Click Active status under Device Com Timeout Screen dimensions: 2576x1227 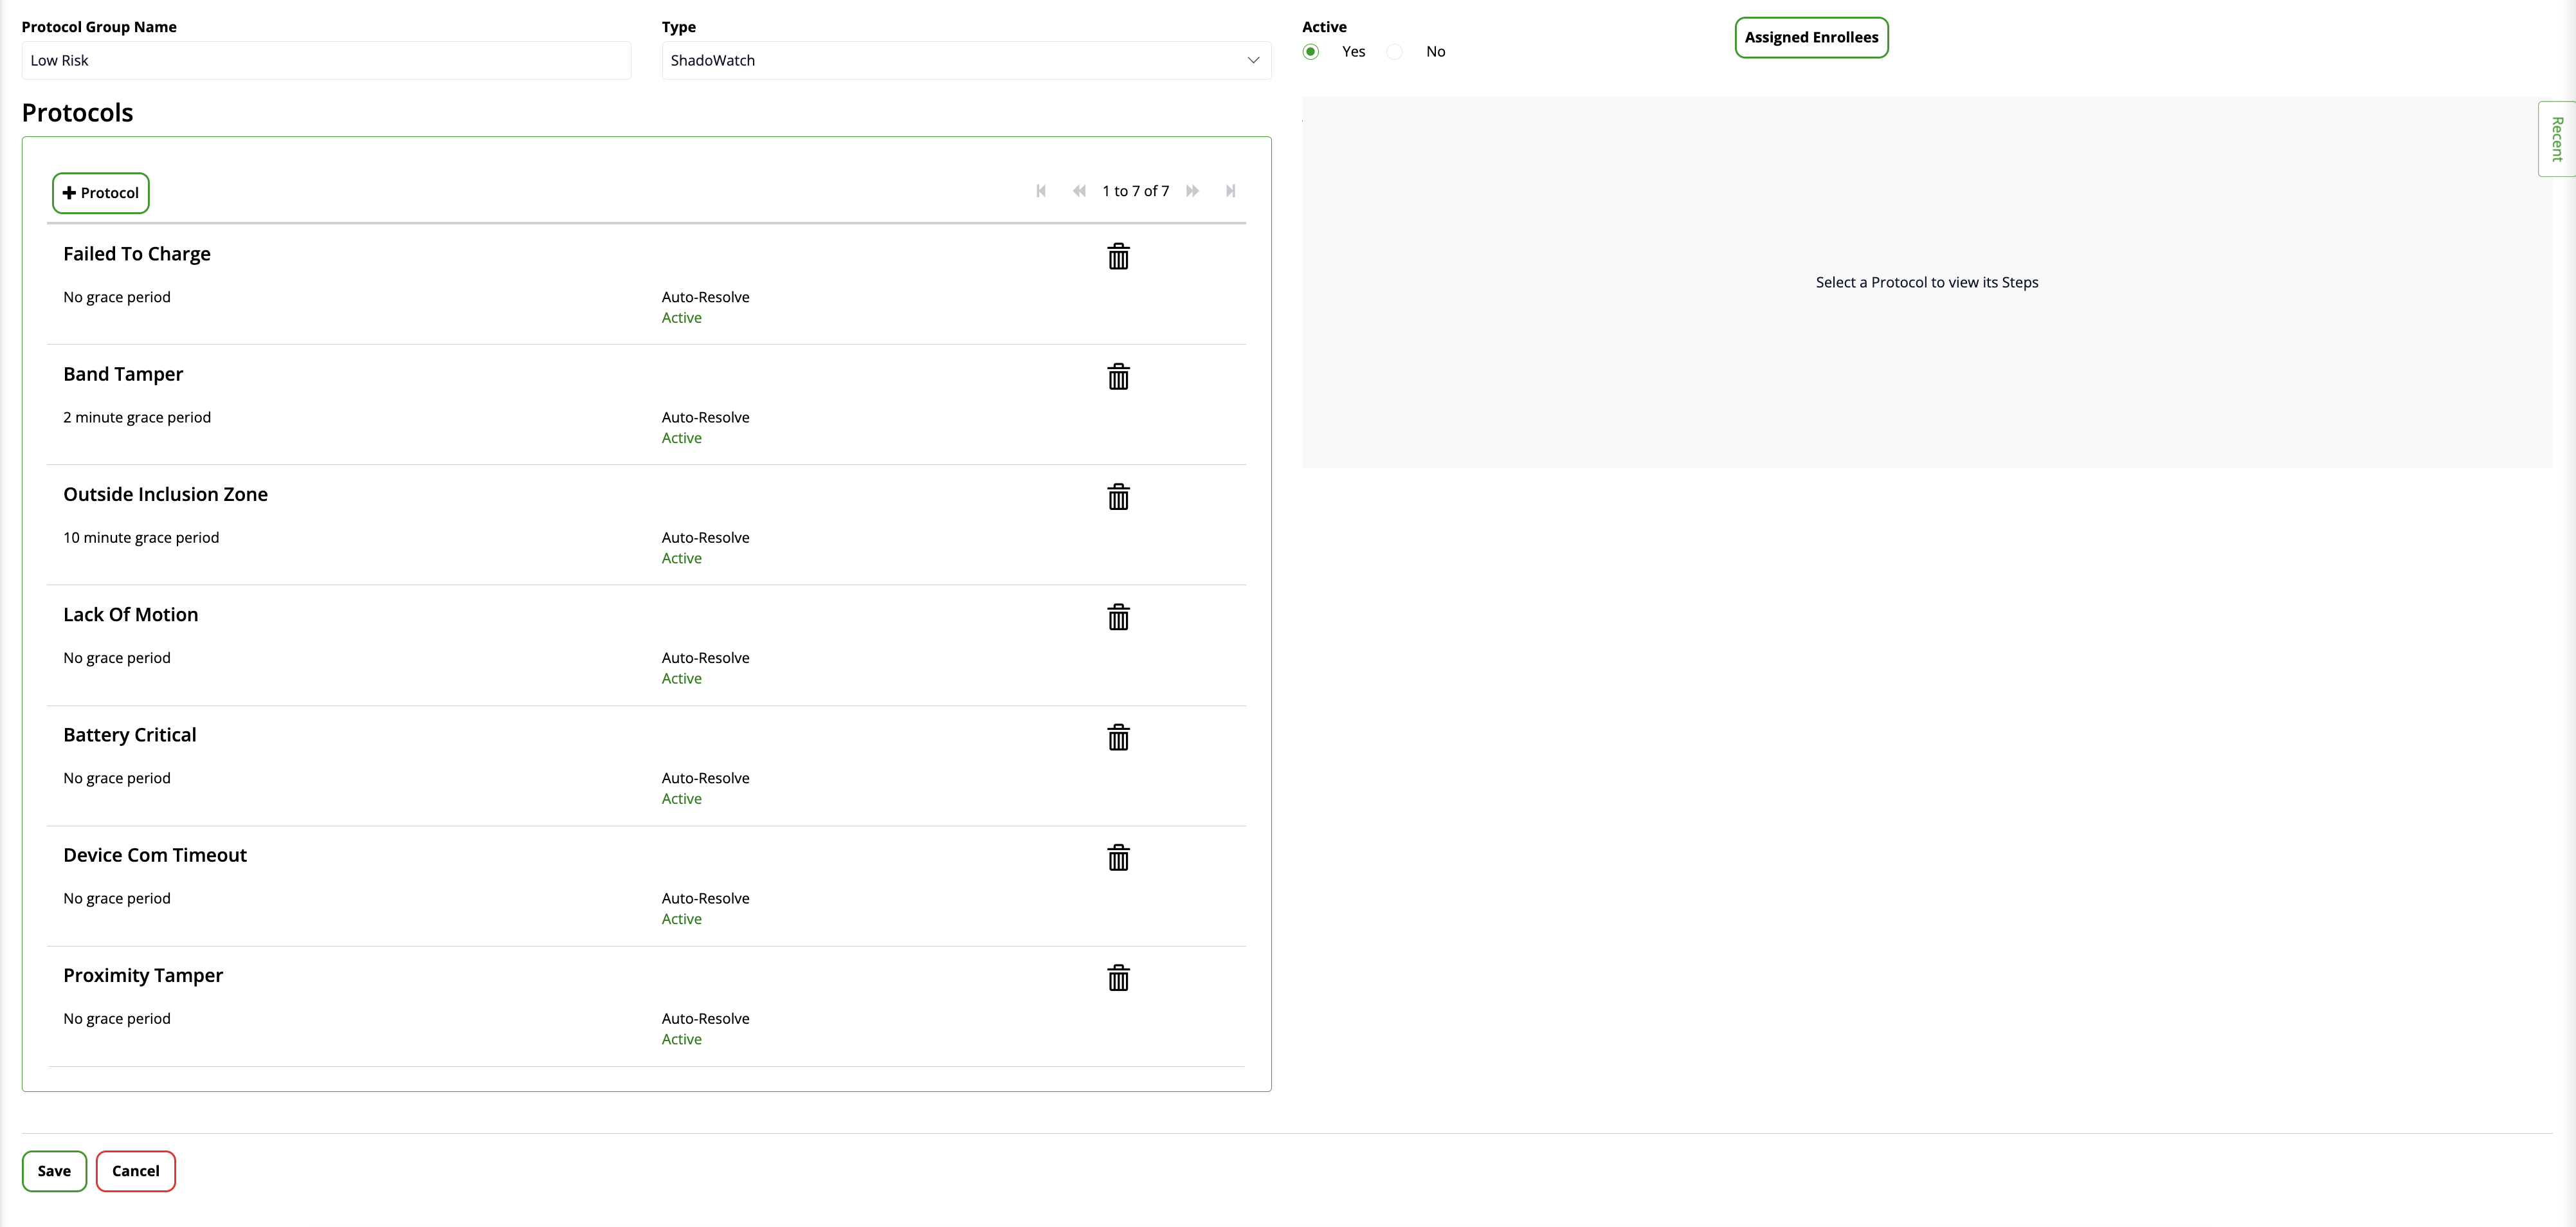(681, 919)
